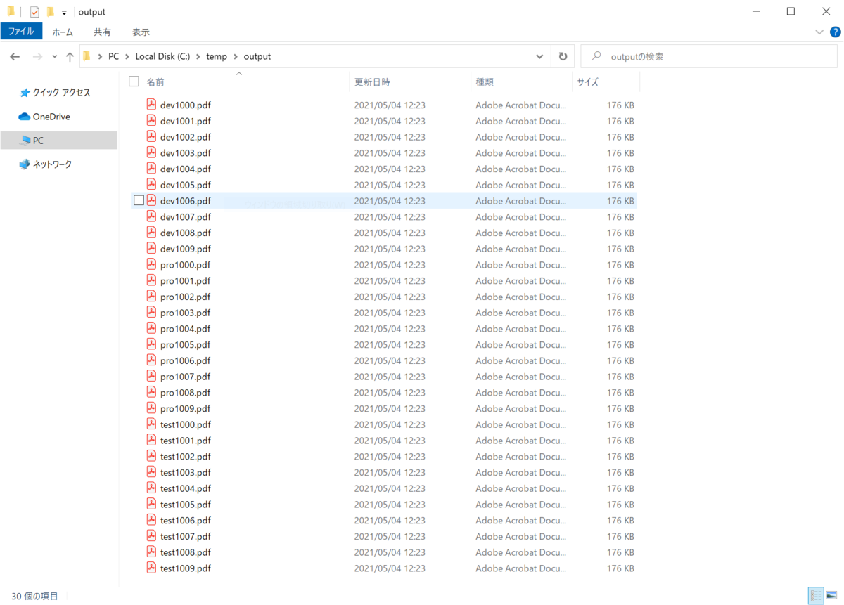844x605 pixels.
Task: Click the new folder icon in quick access toolbar
Action: click(50, 11)
